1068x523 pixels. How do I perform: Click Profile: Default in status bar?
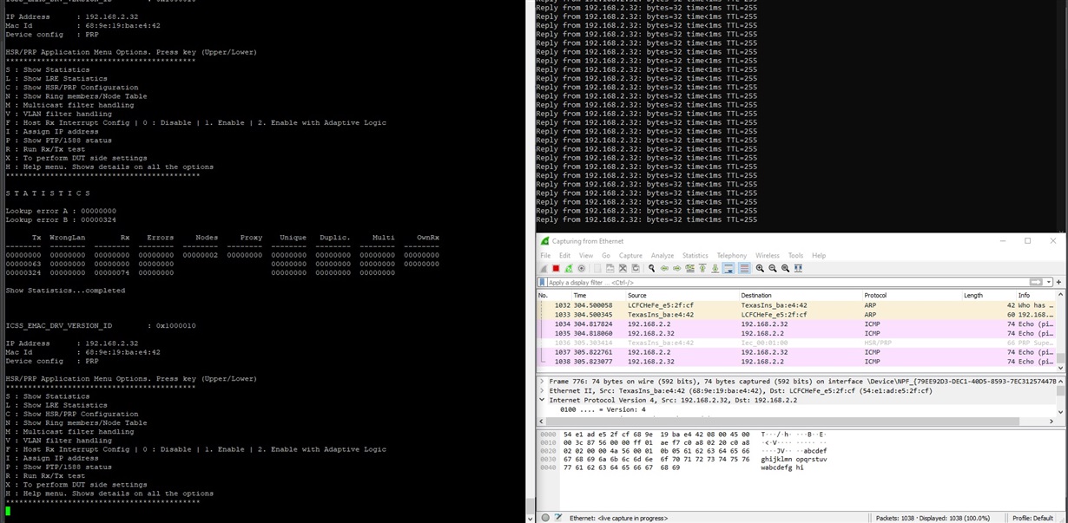tap(1032, 518)
